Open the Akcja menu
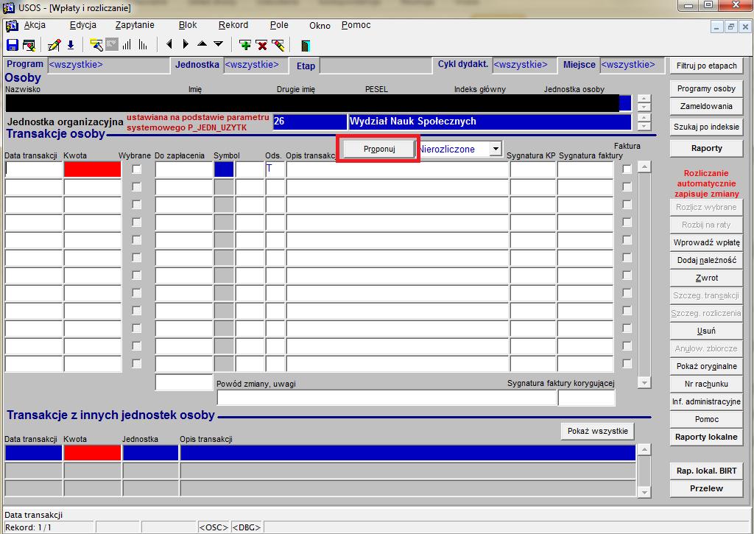The image size is (754, 534). [x=35, y=25]
